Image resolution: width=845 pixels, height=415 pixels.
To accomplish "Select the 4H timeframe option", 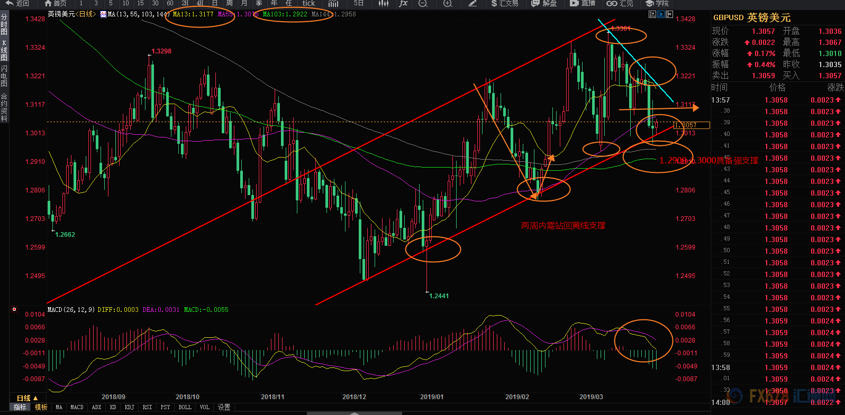I will coord(200,3).
